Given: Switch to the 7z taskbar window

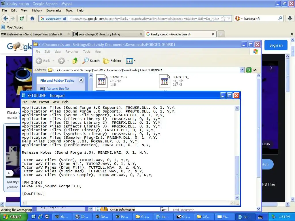Looking at the screenshot, I should [183, 217].
